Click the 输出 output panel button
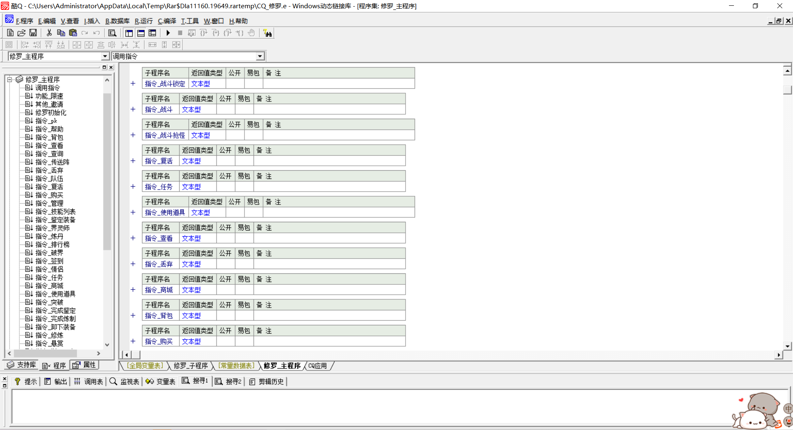Viewport: 793px width, 430px height. coord(56,382)
